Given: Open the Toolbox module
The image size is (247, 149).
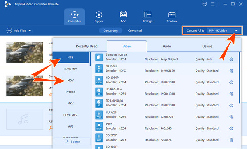Looking at the screenshot, I should (x=172, y=17).
